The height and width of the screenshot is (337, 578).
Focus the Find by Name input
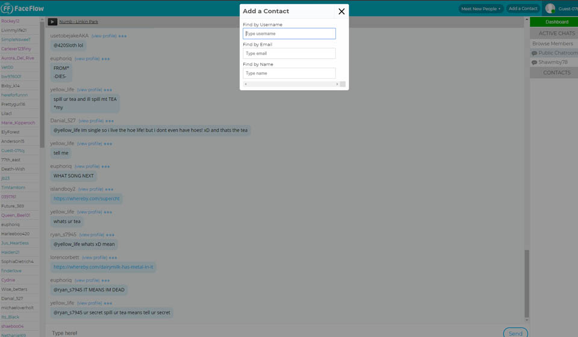pos(289,73)
